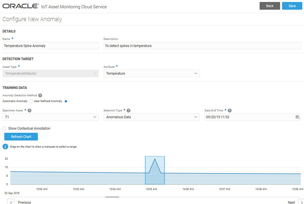Open Data End Time help icon
This screenshot has height=204, width=304.
pos(230,110)
